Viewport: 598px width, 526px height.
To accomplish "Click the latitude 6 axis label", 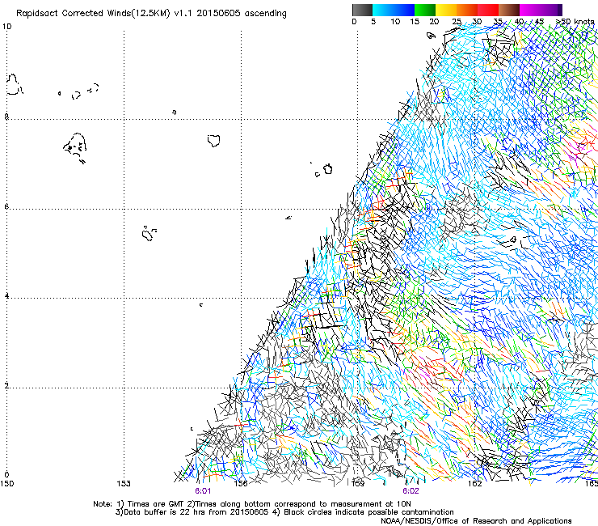I will click(6, 206).
